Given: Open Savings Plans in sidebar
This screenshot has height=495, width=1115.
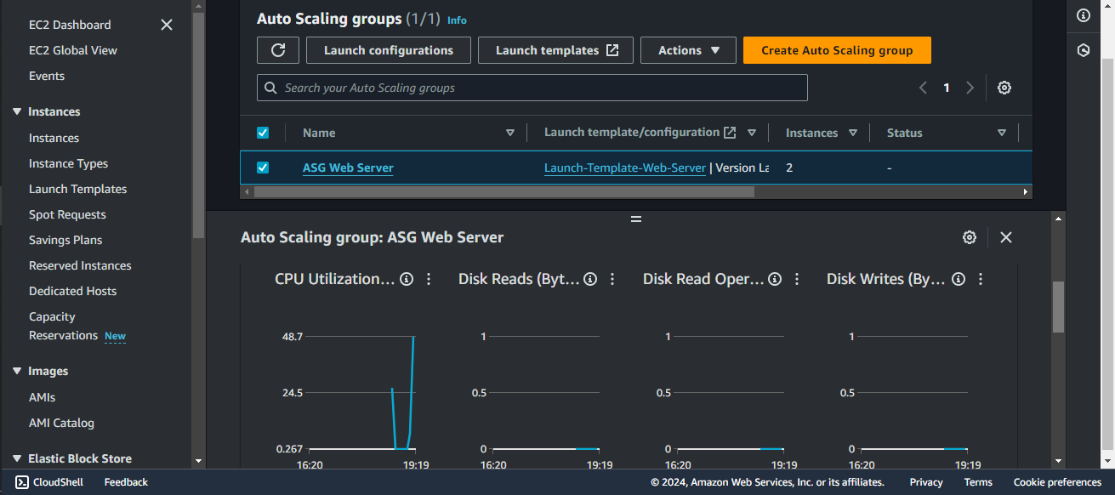Looking at the screenshot, I should tap(65, 240).
